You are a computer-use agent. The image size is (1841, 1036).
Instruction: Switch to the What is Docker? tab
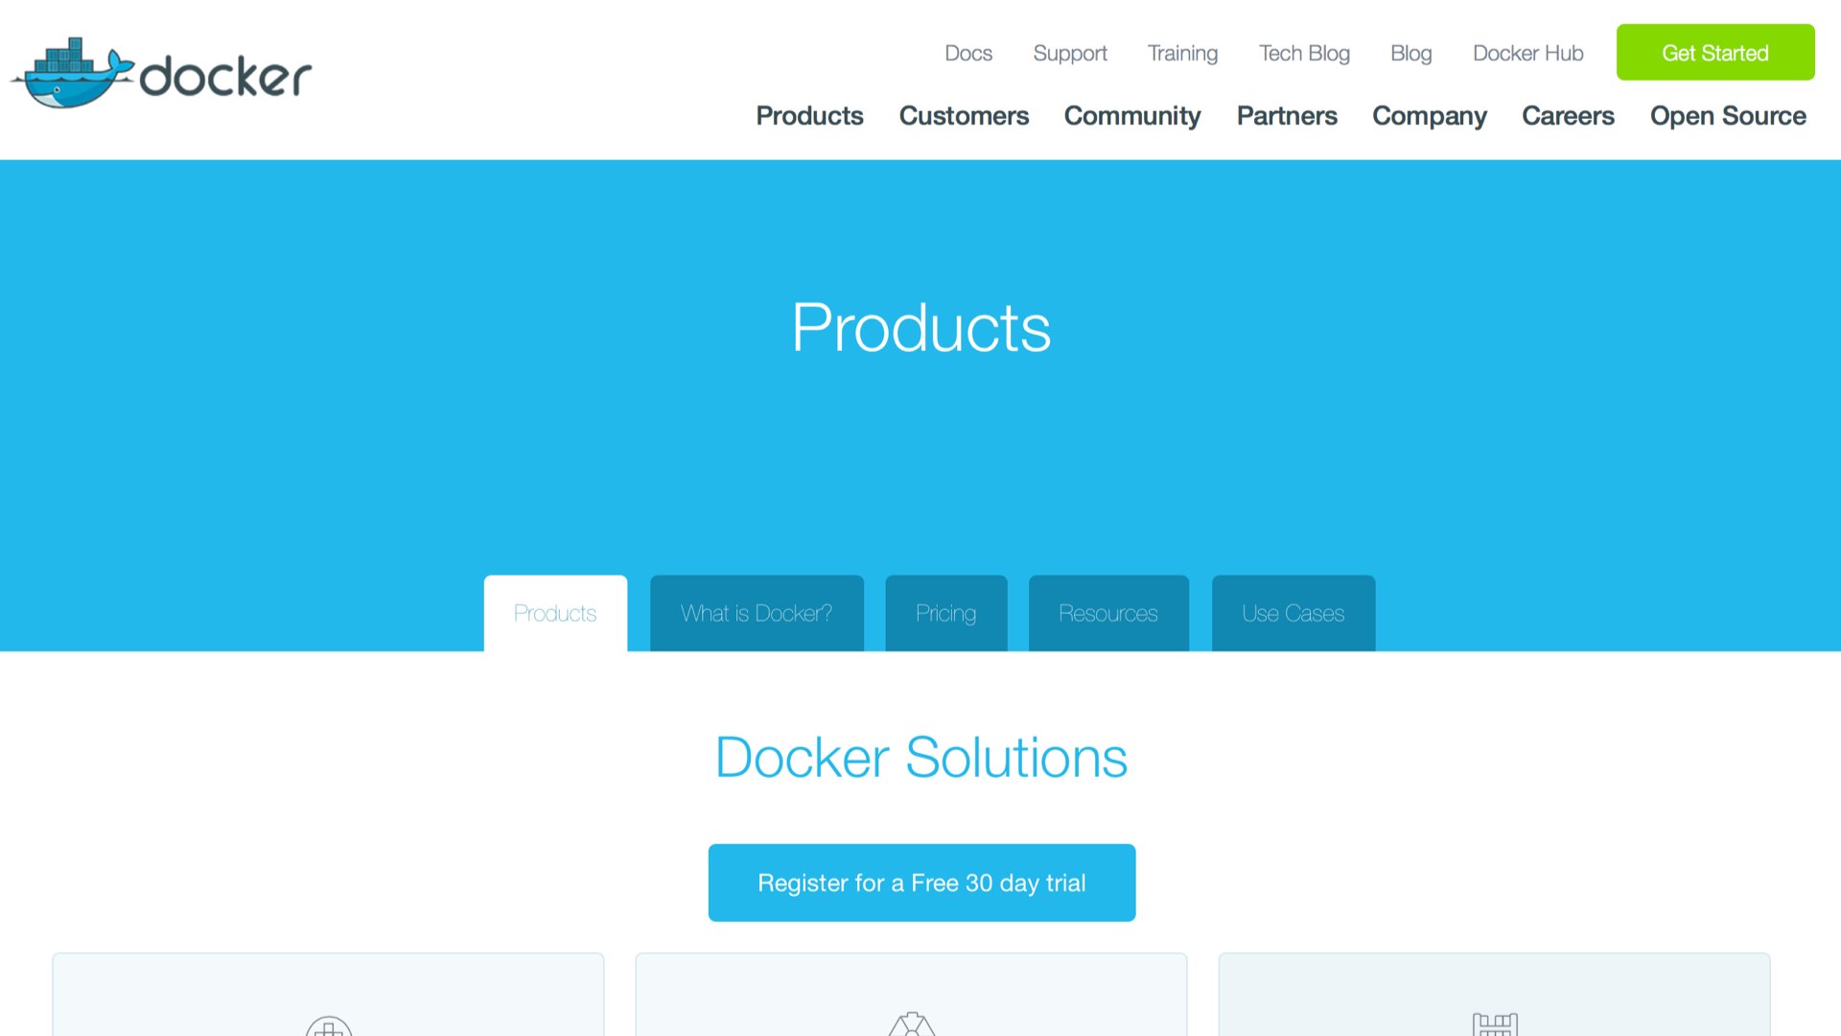coord(757,613)
